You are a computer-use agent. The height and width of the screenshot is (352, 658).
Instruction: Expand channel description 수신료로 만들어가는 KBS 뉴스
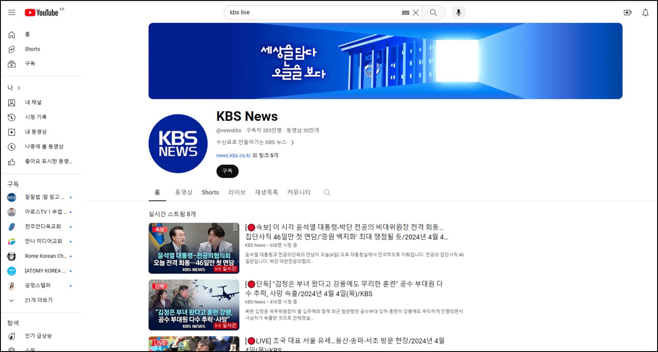pos(256,142)
